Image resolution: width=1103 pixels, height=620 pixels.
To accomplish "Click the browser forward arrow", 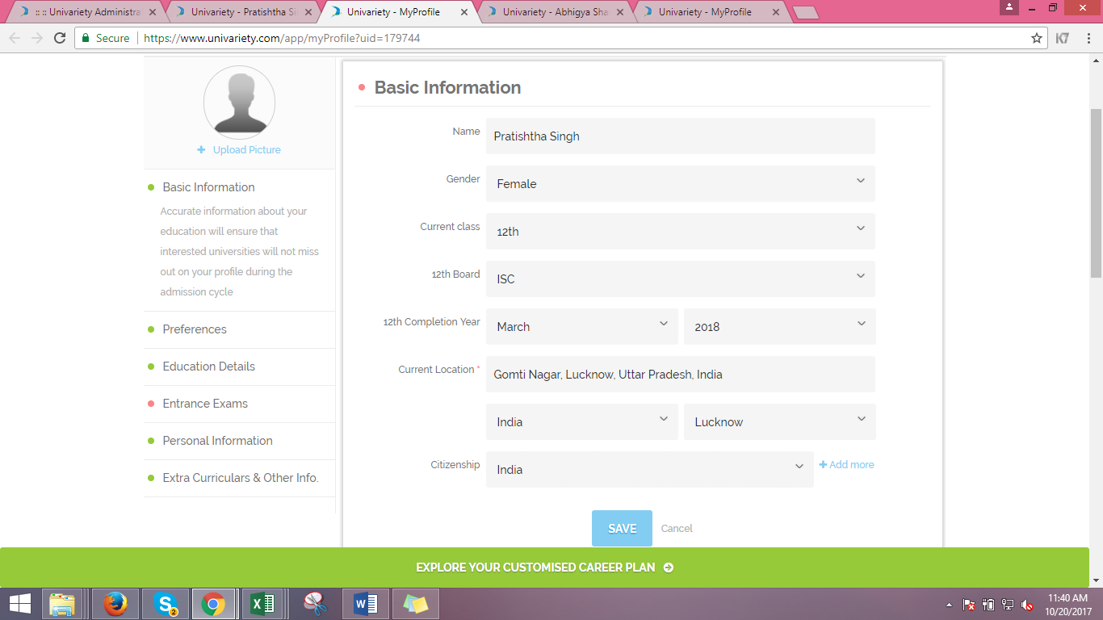I will (37, 38).
